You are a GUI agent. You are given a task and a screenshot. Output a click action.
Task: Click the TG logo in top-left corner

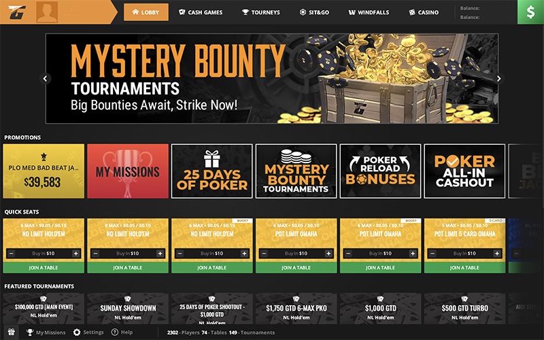(16, 12)
